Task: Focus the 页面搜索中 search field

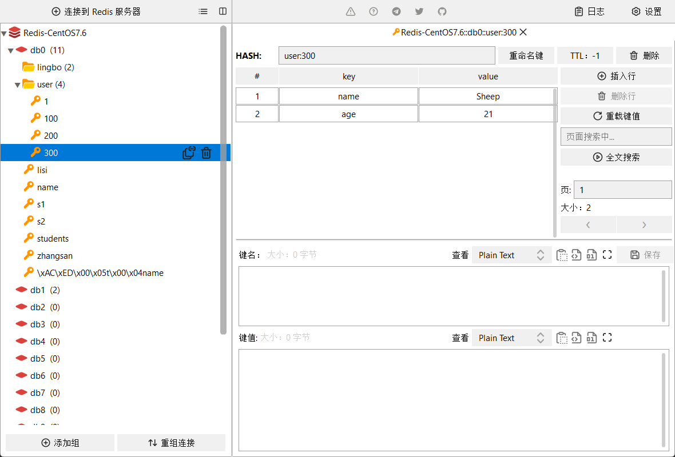Action: (616, 137)
